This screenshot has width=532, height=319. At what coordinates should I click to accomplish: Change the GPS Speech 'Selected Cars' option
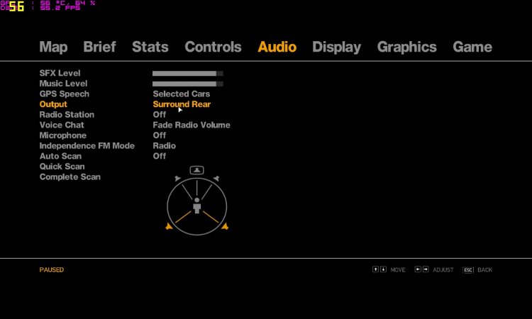point(181,94)
